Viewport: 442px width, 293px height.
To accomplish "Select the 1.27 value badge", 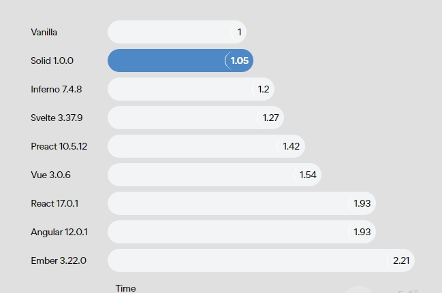I will 270,118.
